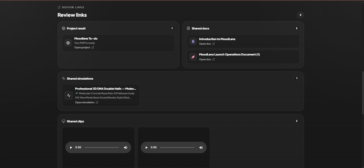
Task: Click the second clip's 0:00 time label
Action: pos(154,147)
